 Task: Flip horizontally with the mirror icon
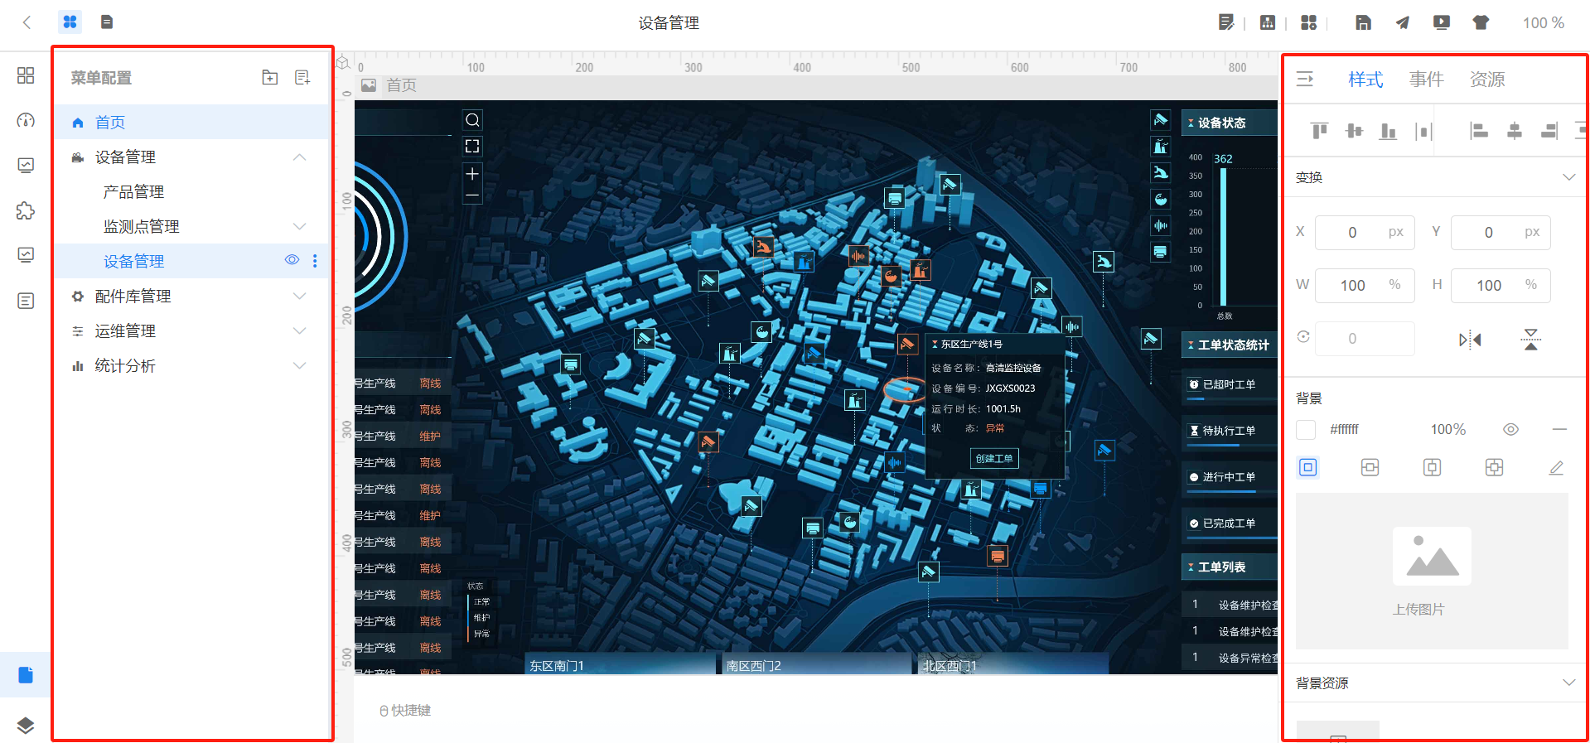(x=1470, y=340)
